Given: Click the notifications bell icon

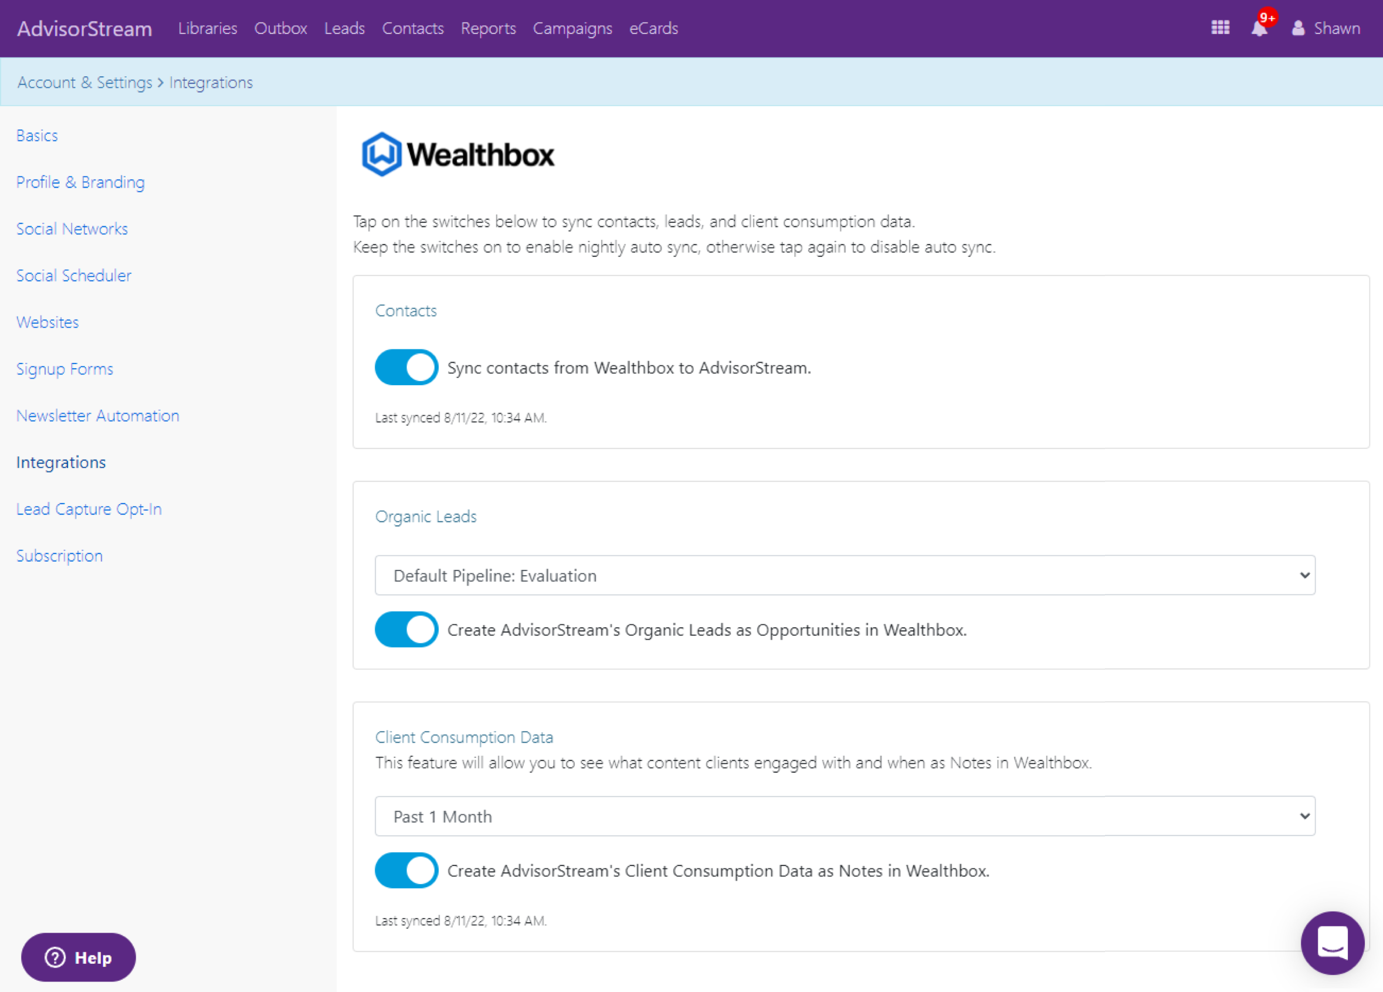Looking at the screenshot, I should (1259, 29).
